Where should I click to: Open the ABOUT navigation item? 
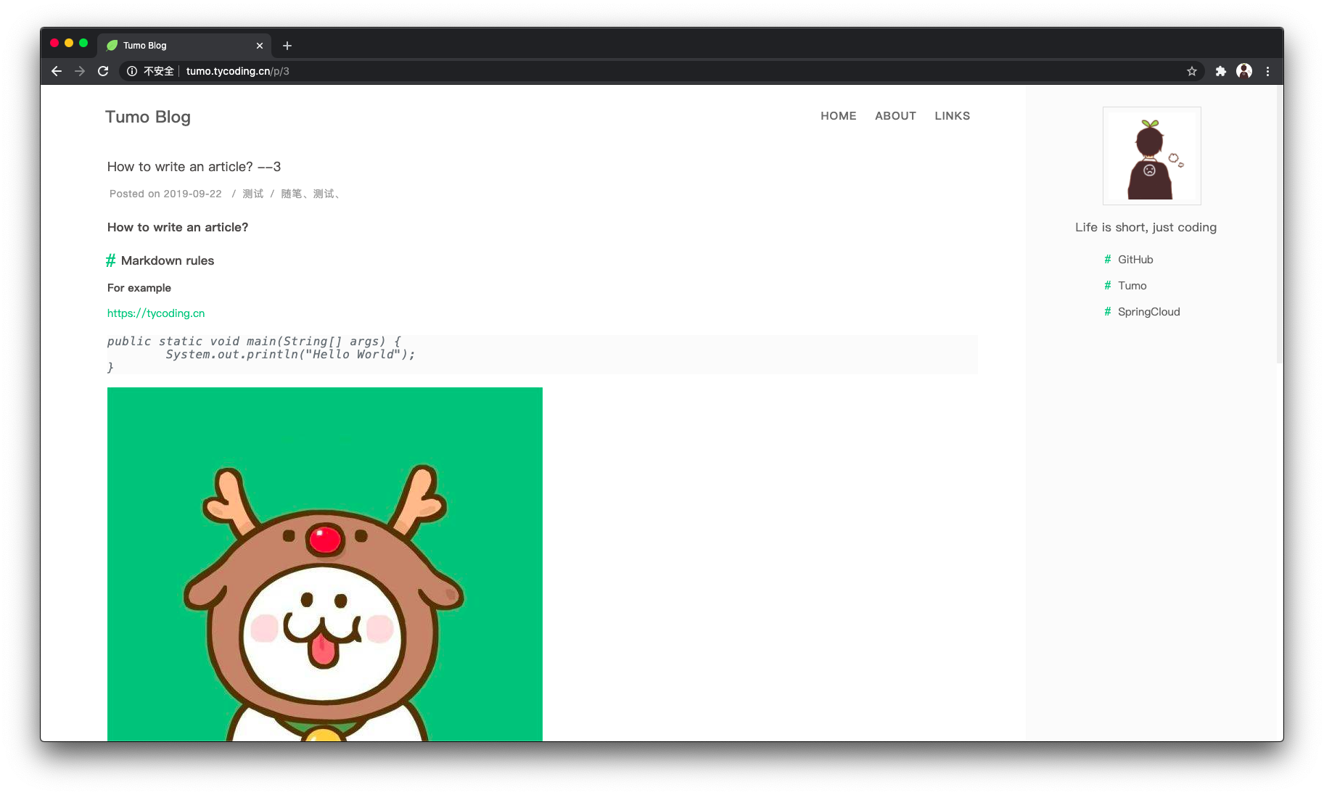click(x=895, y=116)
